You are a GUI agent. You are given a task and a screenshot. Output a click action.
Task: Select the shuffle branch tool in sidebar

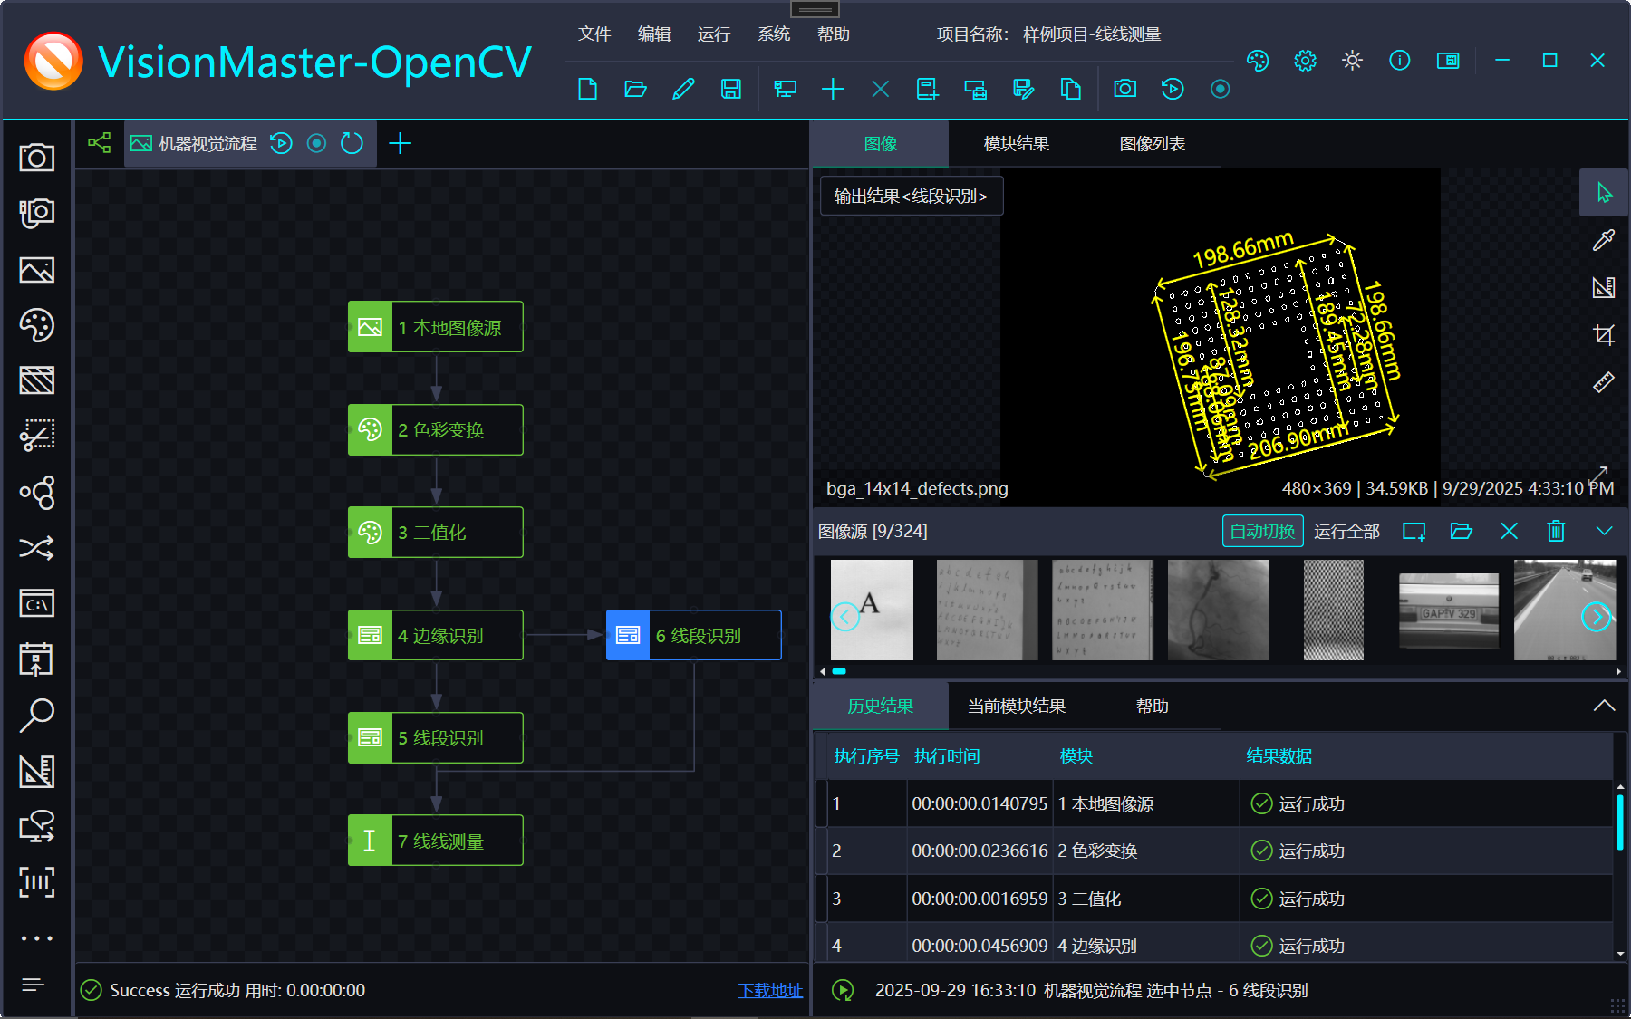[x=37, y=548]
